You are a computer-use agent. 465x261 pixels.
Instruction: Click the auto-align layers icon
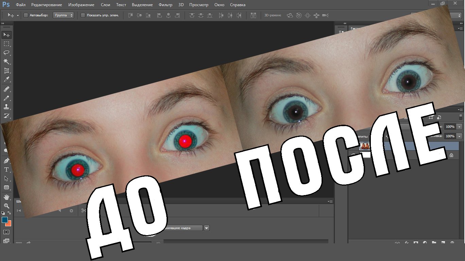pos(253,15)
